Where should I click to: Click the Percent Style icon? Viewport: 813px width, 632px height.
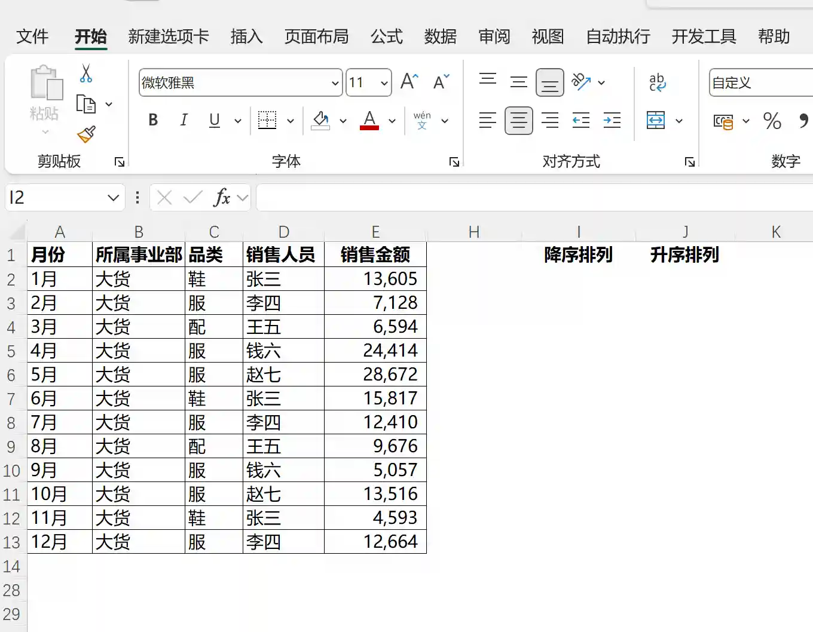coord(772,121)
